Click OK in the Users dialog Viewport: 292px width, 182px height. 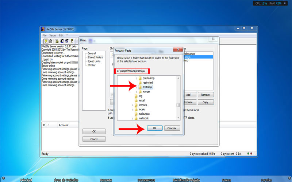pos(94,131)
